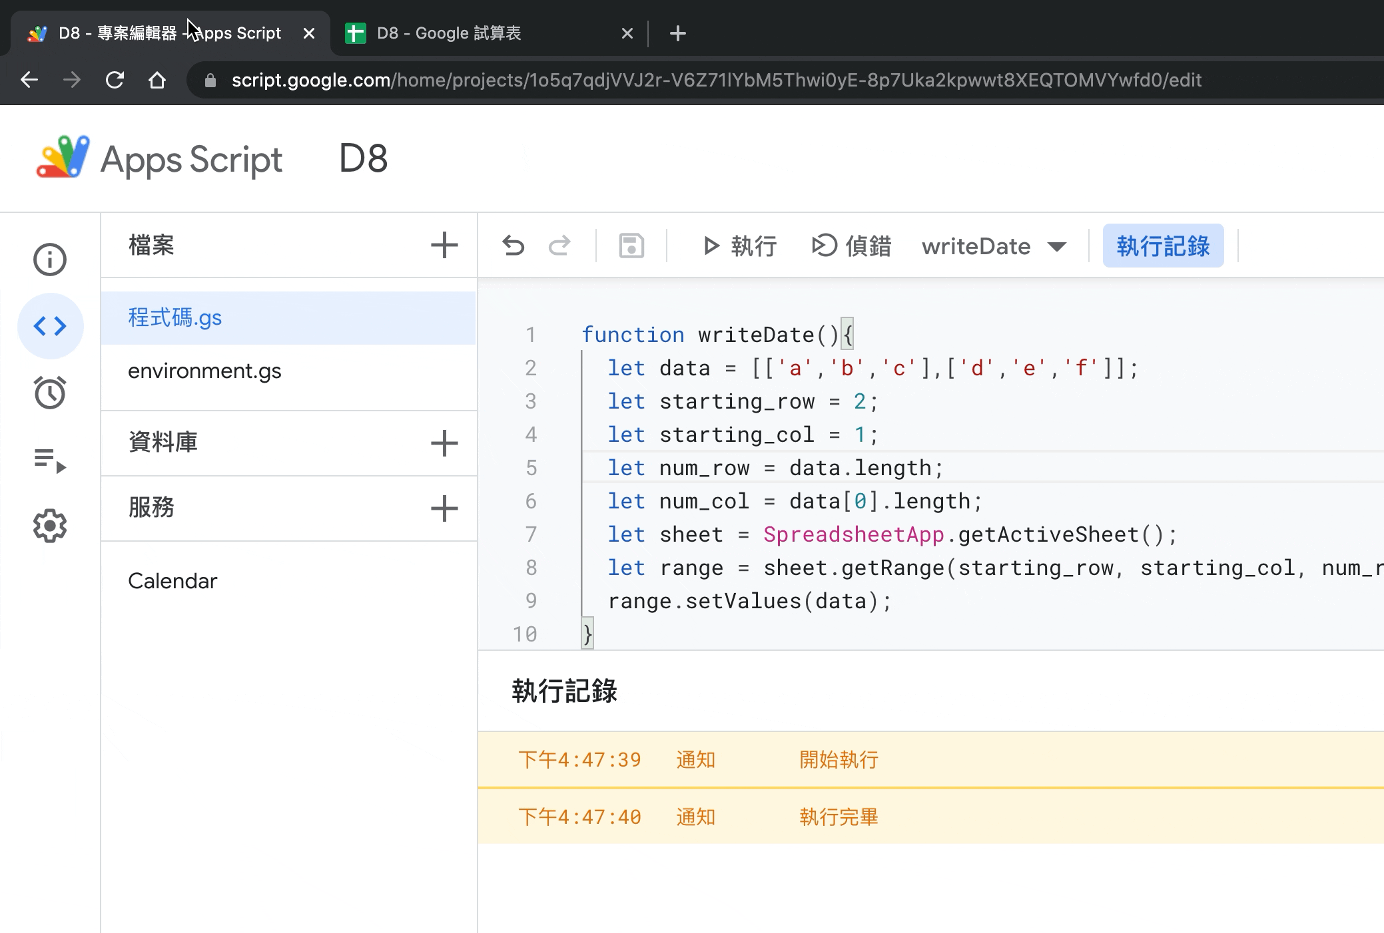Click line 4 starting_col assignment
Screen dimensions: 1384x933
tap(743, 435)
